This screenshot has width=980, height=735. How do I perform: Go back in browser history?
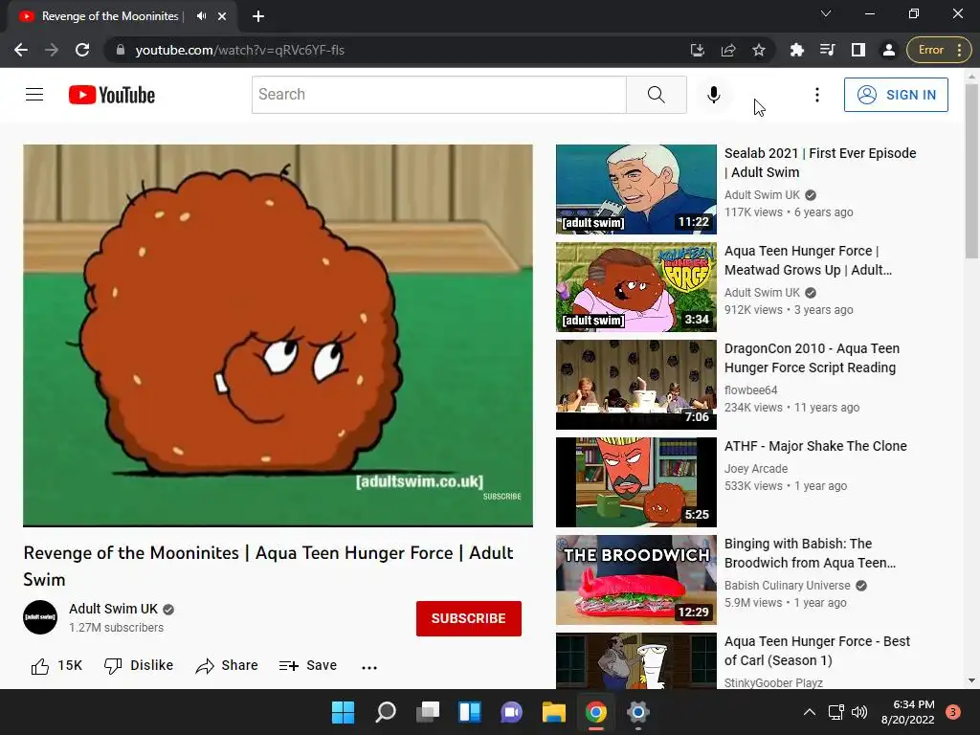[x=21, y=50]
